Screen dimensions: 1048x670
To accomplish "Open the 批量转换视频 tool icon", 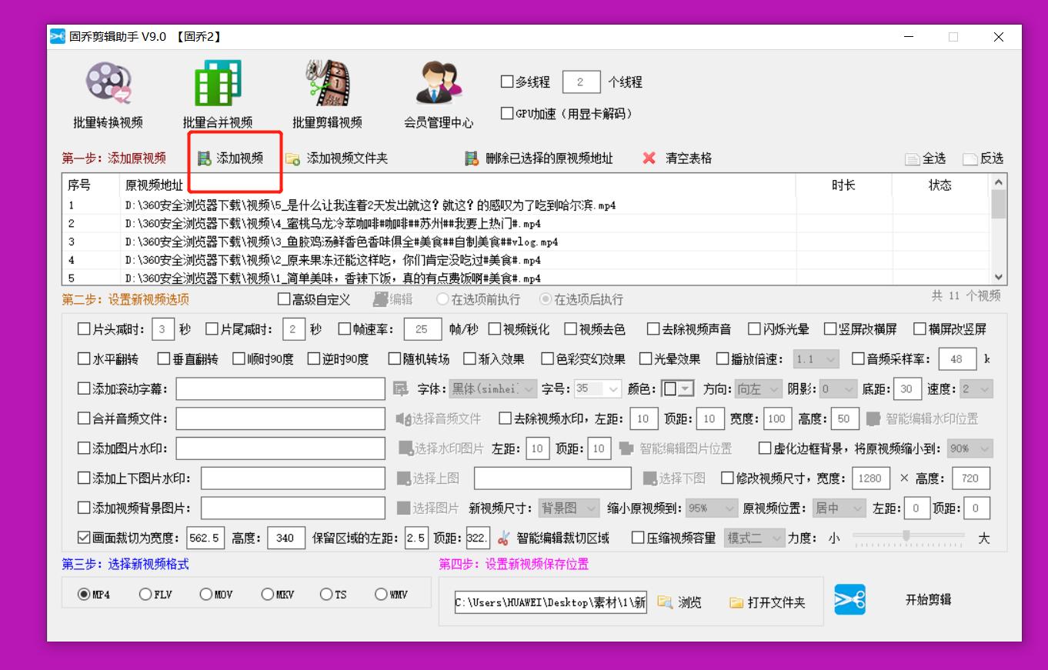I will pyautogui.click(x=108, y=84).
